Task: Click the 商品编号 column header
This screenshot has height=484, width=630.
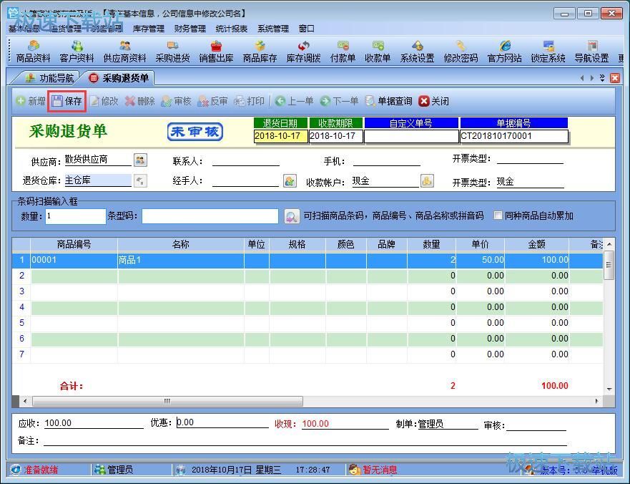Action: click(x=74, y=244)
